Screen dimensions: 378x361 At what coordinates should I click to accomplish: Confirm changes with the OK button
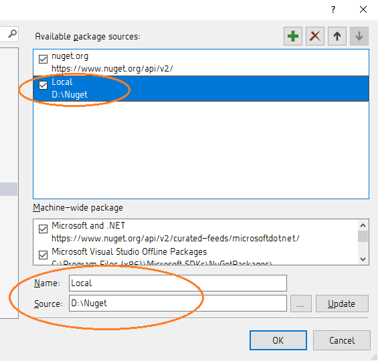pyautogui.click(x=278, y=340)
